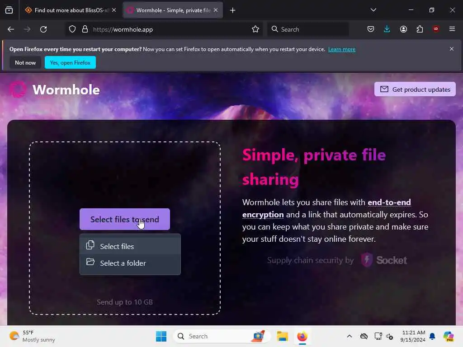Choose Select a folder entry
Viewport: 463px width, 347px height.
[130, 263]
